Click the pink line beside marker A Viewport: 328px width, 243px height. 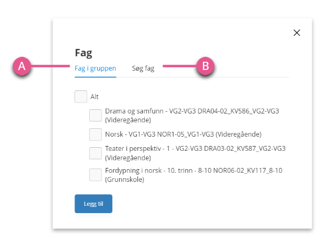50,66
